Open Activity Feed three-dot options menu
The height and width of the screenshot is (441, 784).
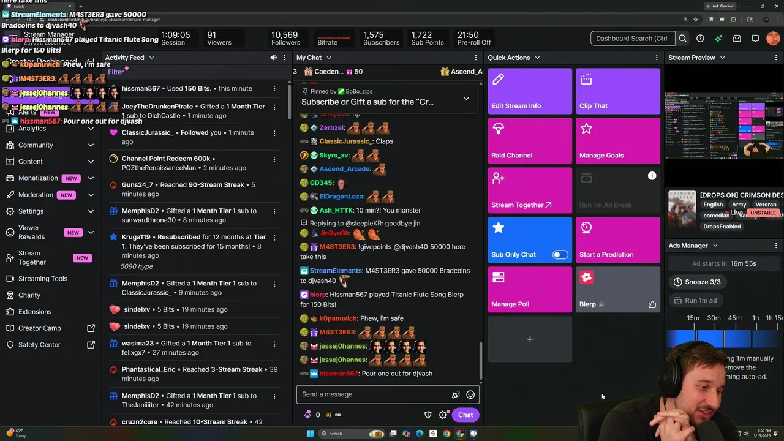284,58
